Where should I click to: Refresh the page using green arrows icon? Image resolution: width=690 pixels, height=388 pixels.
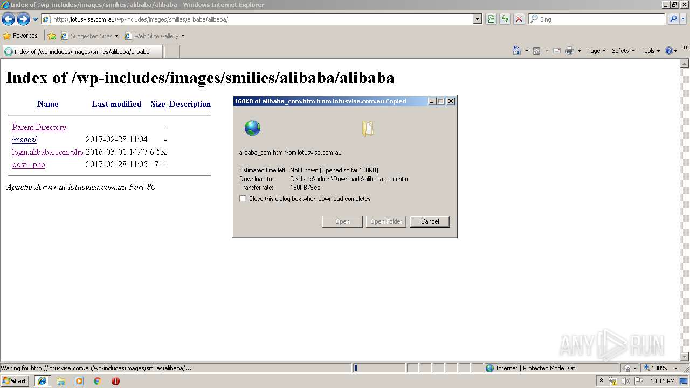pyautogui.click(x=505, y=19)
